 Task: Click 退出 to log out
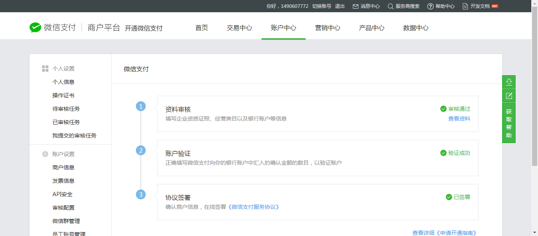(340, 6)
